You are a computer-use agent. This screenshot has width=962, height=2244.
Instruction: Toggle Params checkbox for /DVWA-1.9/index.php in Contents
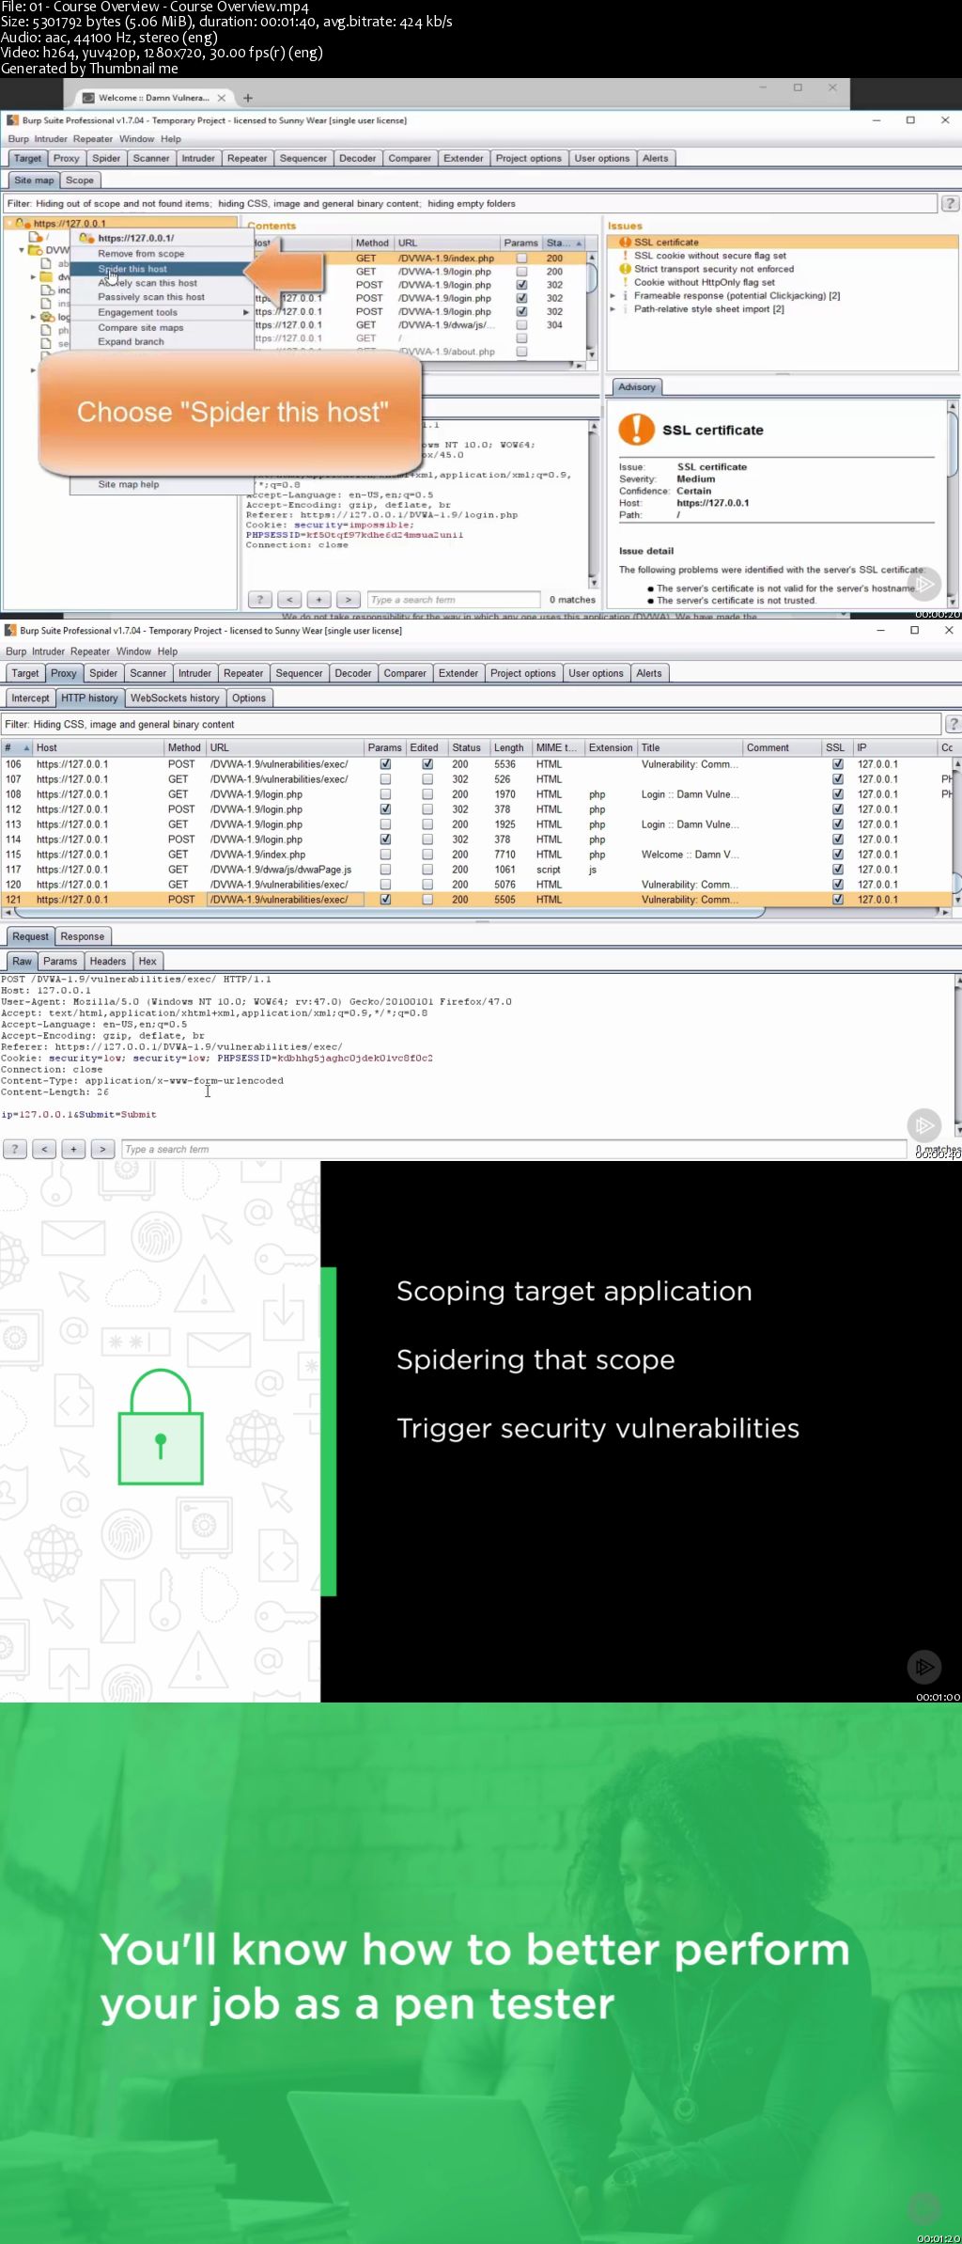521,259
